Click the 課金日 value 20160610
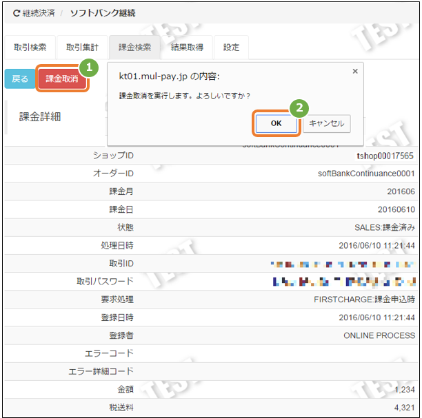Image resolution: width=422 pixels, height=418 pixels. [396, 209]
